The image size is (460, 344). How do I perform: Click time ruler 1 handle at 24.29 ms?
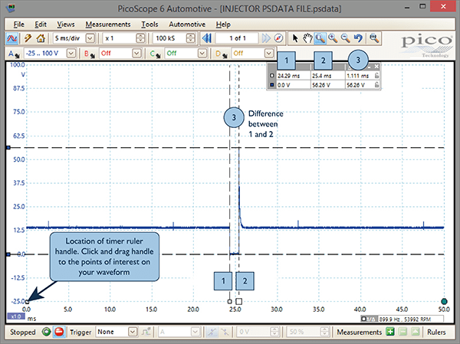[230, 301]
